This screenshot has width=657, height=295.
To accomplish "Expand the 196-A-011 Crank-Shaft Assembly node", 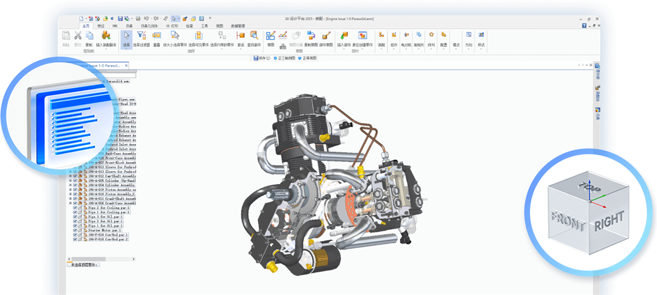I will tap(70, 198).
